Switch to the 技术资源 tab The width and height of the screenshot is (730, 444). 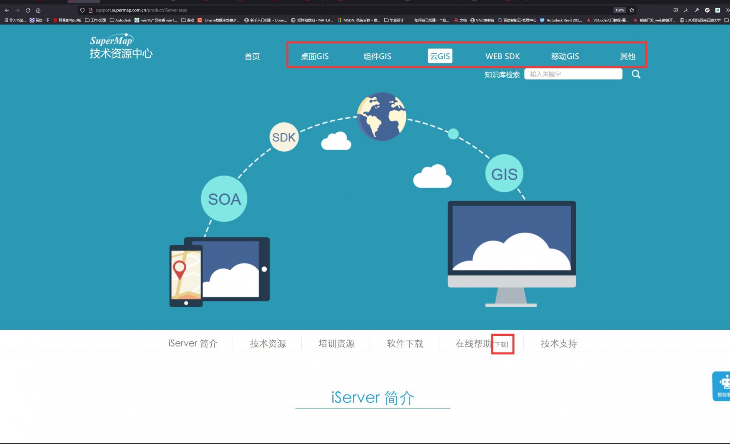click(x=268, y=343)
